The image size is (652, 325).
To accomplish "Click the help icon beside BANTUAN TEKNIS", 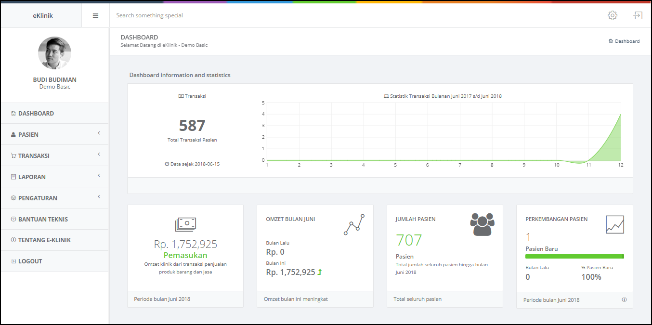I will pos(13,220).
